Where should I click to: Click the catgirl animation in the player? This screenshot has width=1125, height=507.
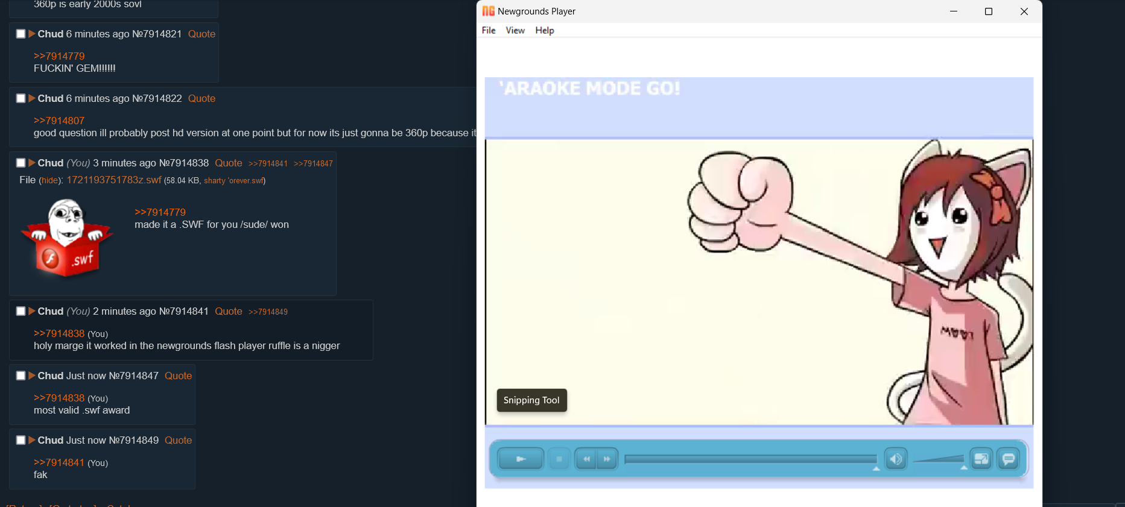(759, 282)
